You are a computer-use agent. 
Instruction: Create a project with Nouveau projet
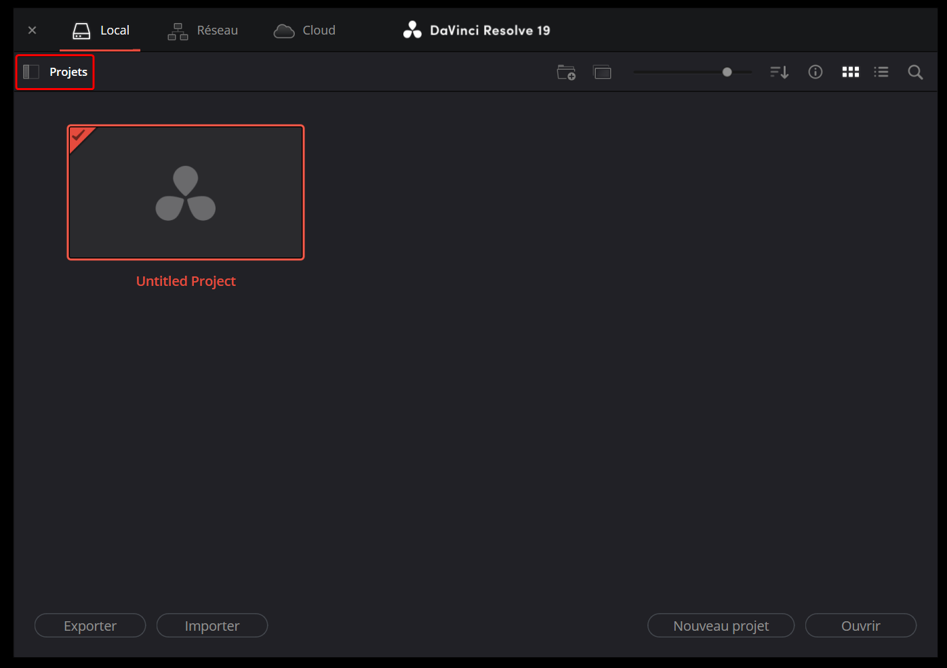coord(721,625)
